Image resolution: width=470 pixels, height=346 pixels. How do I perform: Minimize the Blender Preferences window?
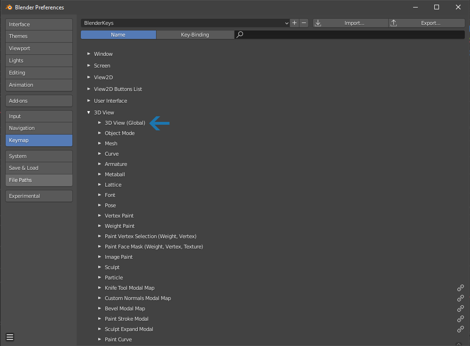click(415, 7)
